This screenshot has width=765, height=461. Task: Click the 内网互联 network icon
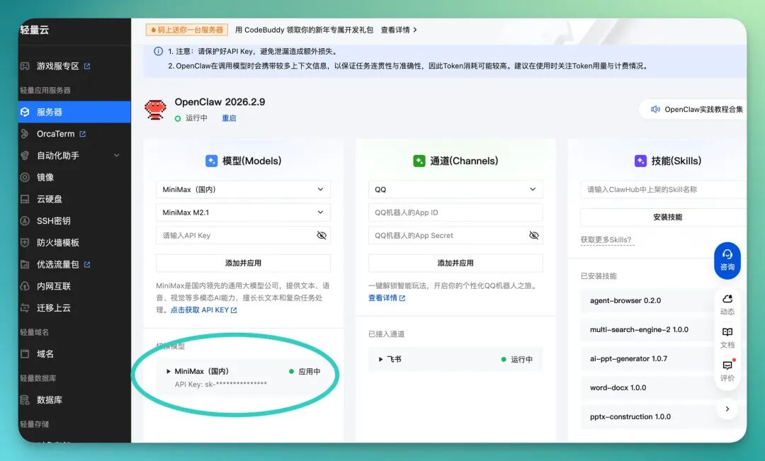click(25, 286)
